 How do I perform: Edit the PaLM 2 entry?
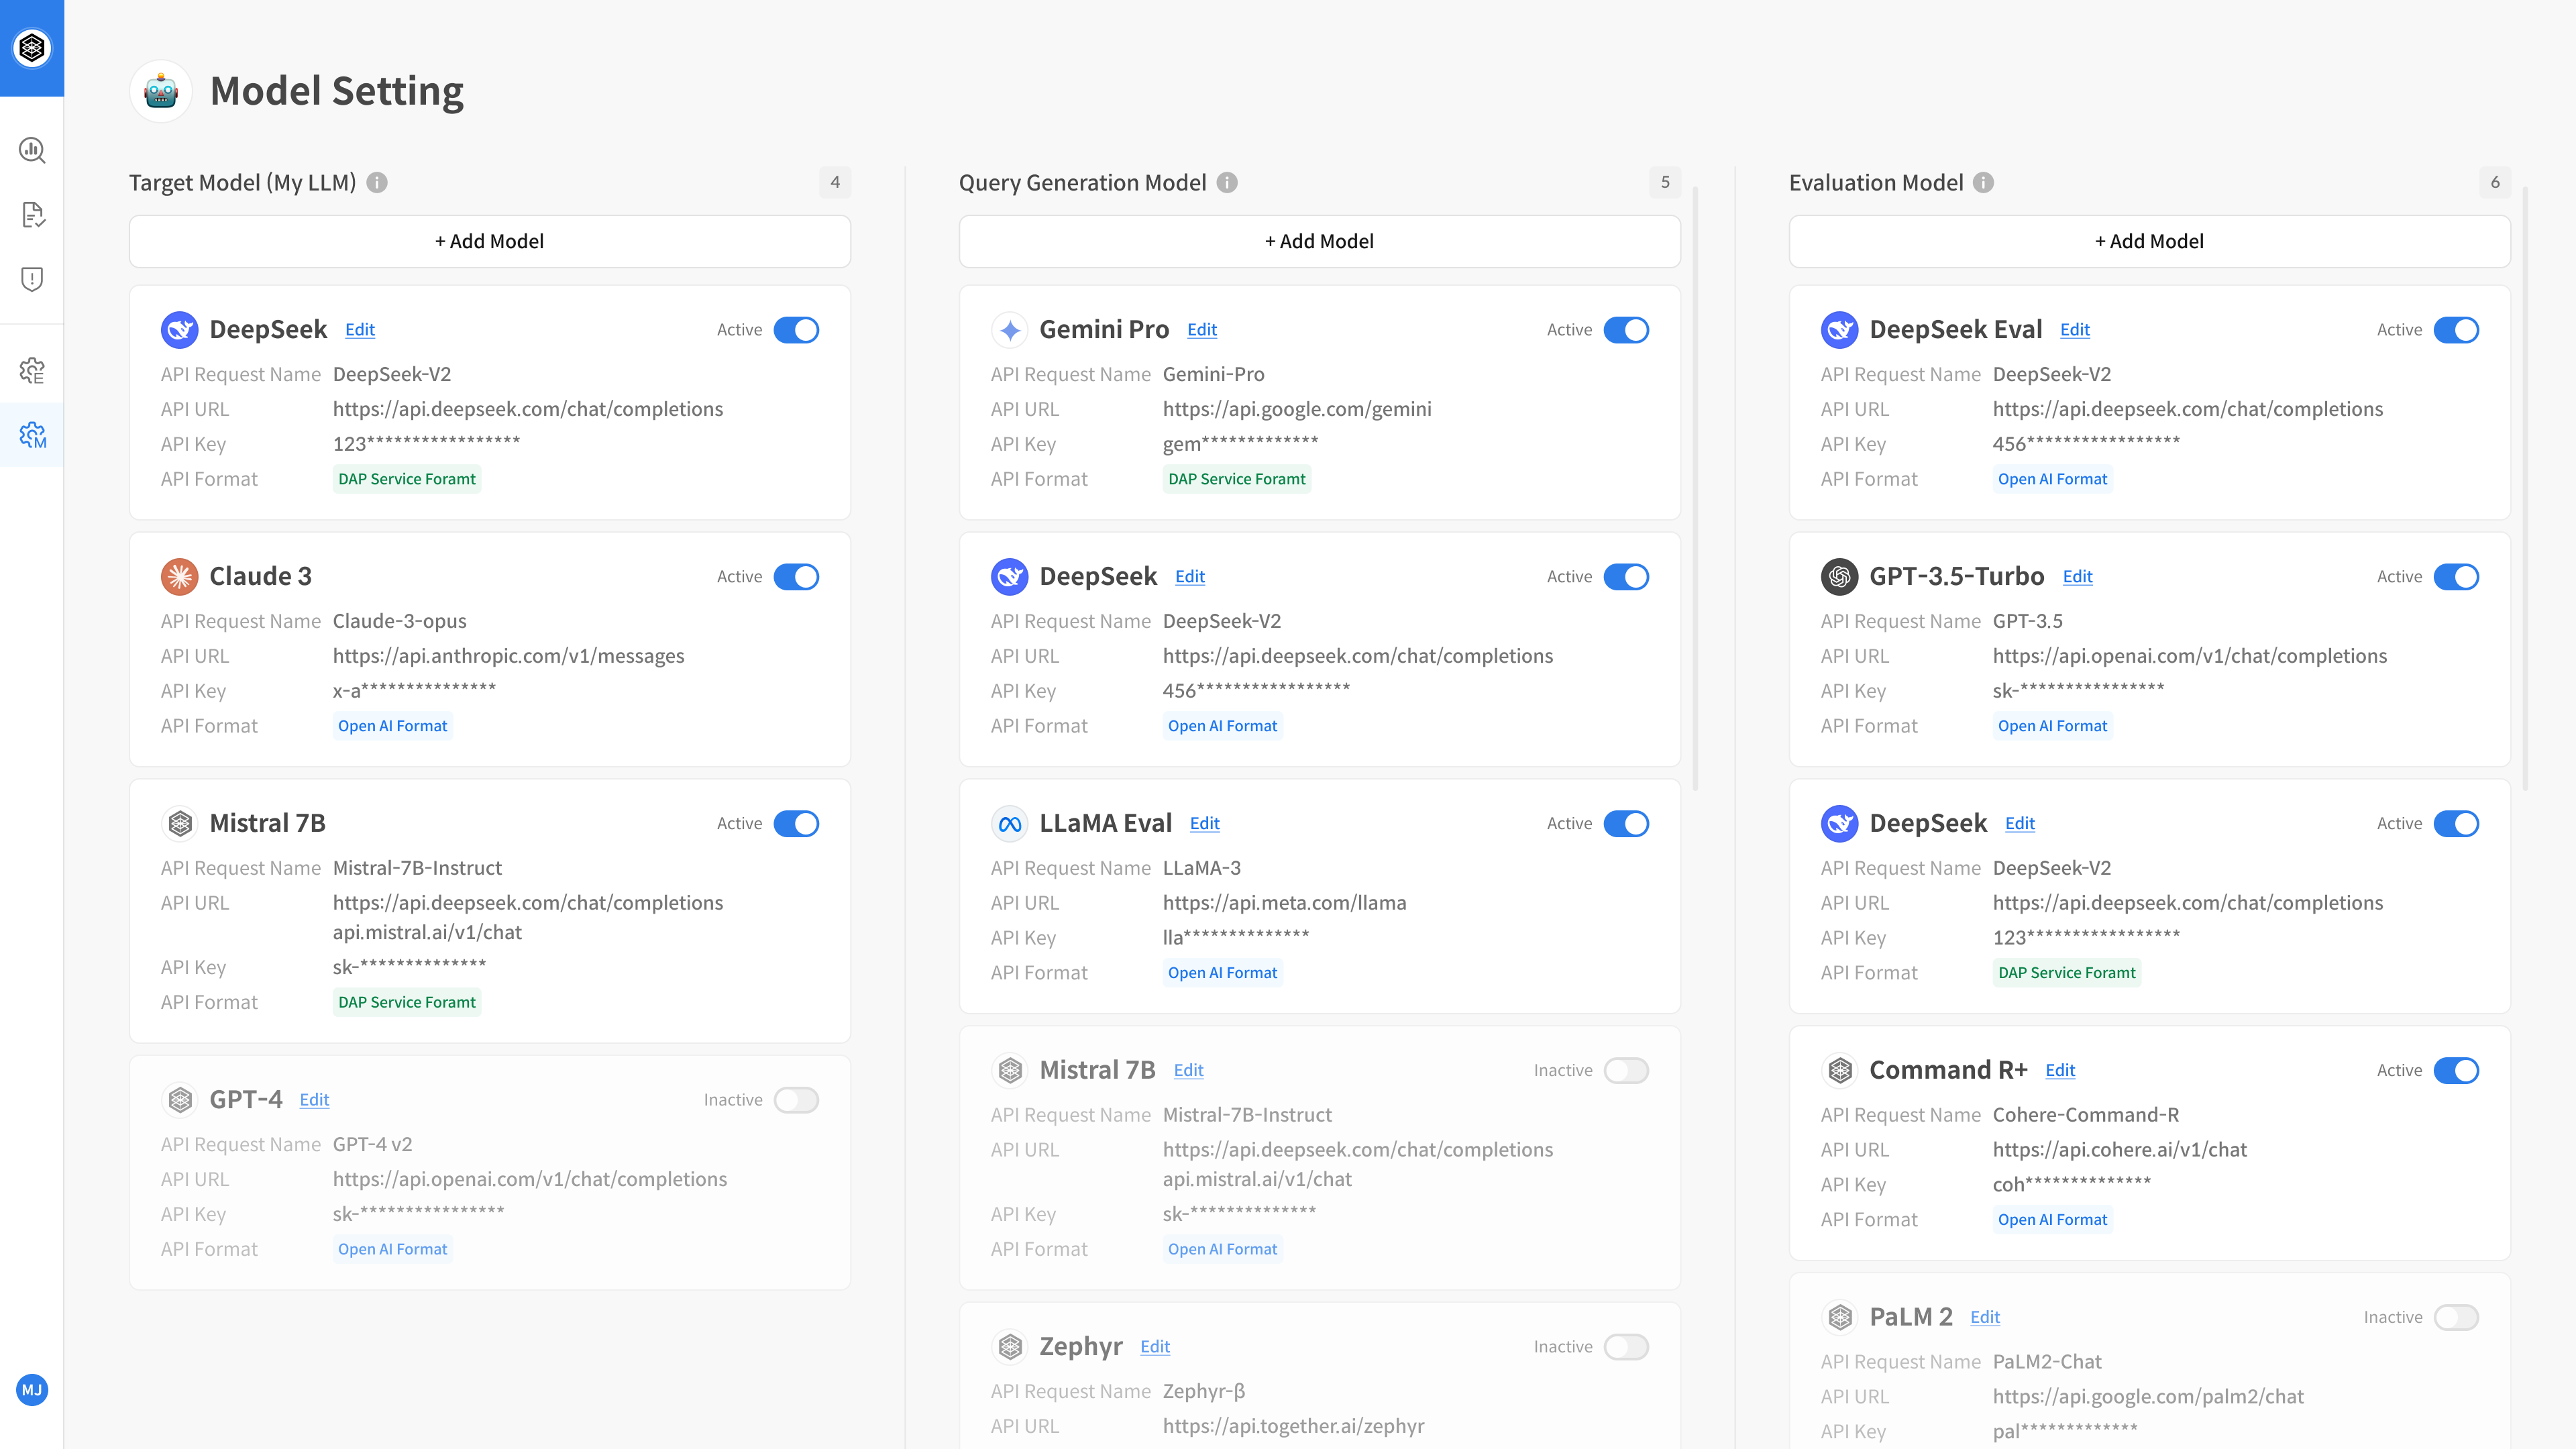1985,1317
